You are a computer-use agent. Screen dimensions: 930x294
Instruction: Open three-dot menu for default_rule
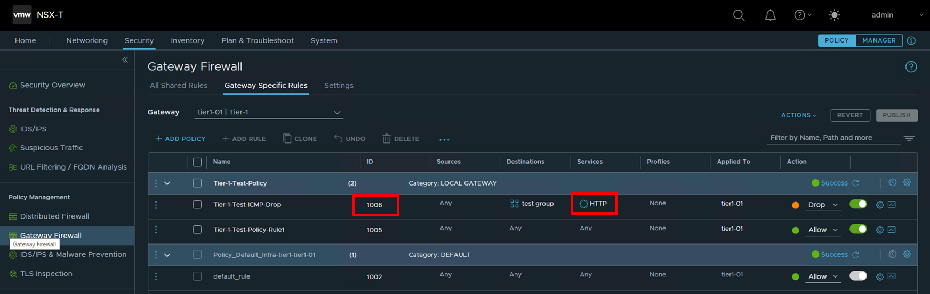point(156,276)
